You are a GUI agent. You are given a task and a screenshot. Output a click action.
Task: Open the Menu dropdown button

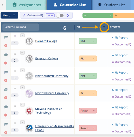click(9, 15)
